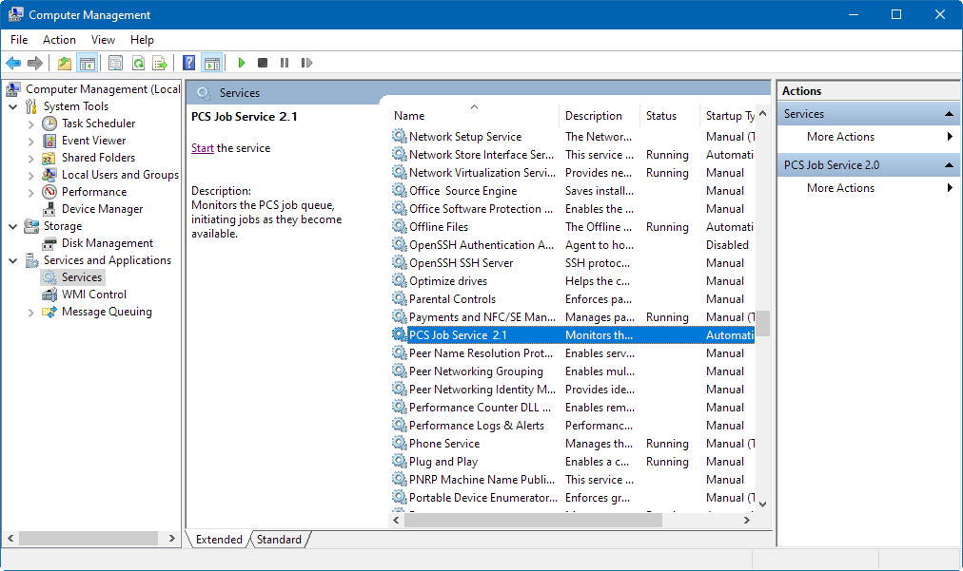
Task: Collapse the Storage tree node
Action: (x=13, y=226)
